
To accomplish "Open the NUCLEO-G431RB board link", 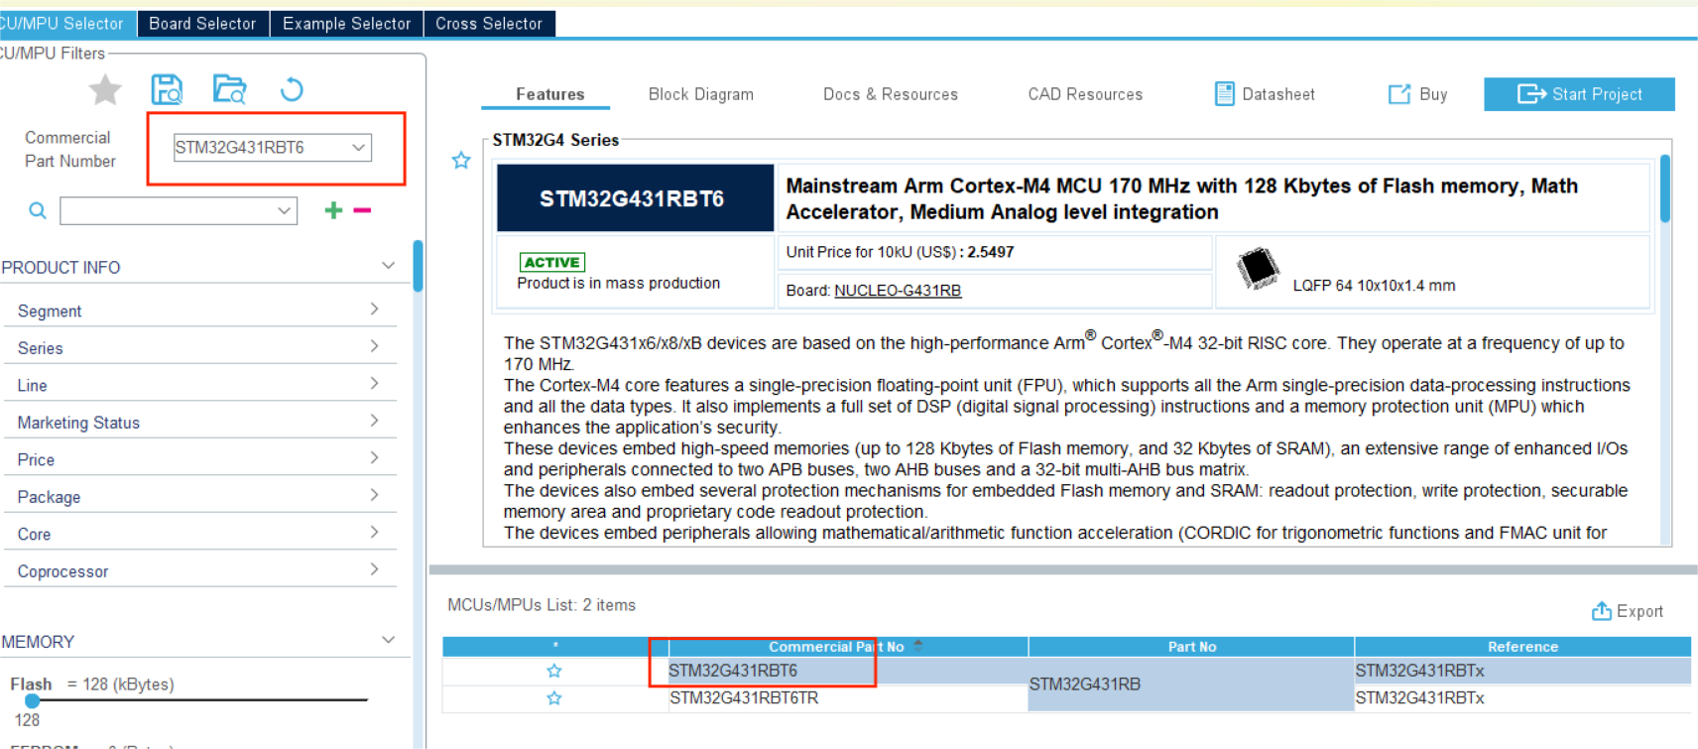I will (x=898, y=291).
